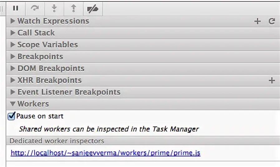Add a new watch expression
The height and width of the screenshot is (167, 280).
(258, 21)
